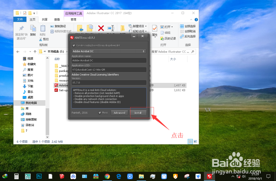Click the navigation pane scroll down arrow

(x=47, y=137)
